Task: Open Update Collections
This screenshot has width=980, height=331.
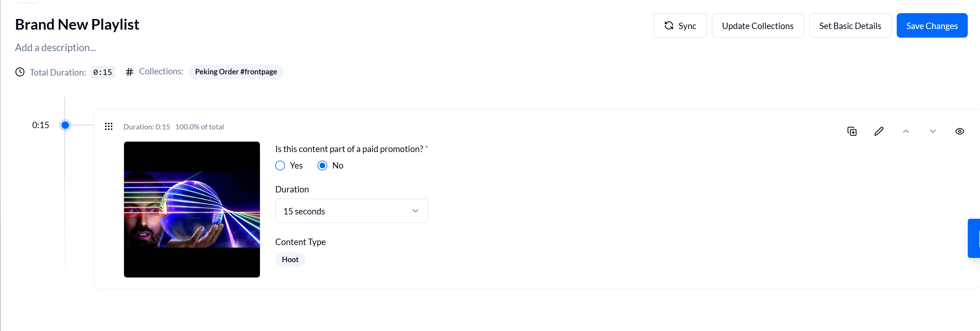Action: coord(757,25)
